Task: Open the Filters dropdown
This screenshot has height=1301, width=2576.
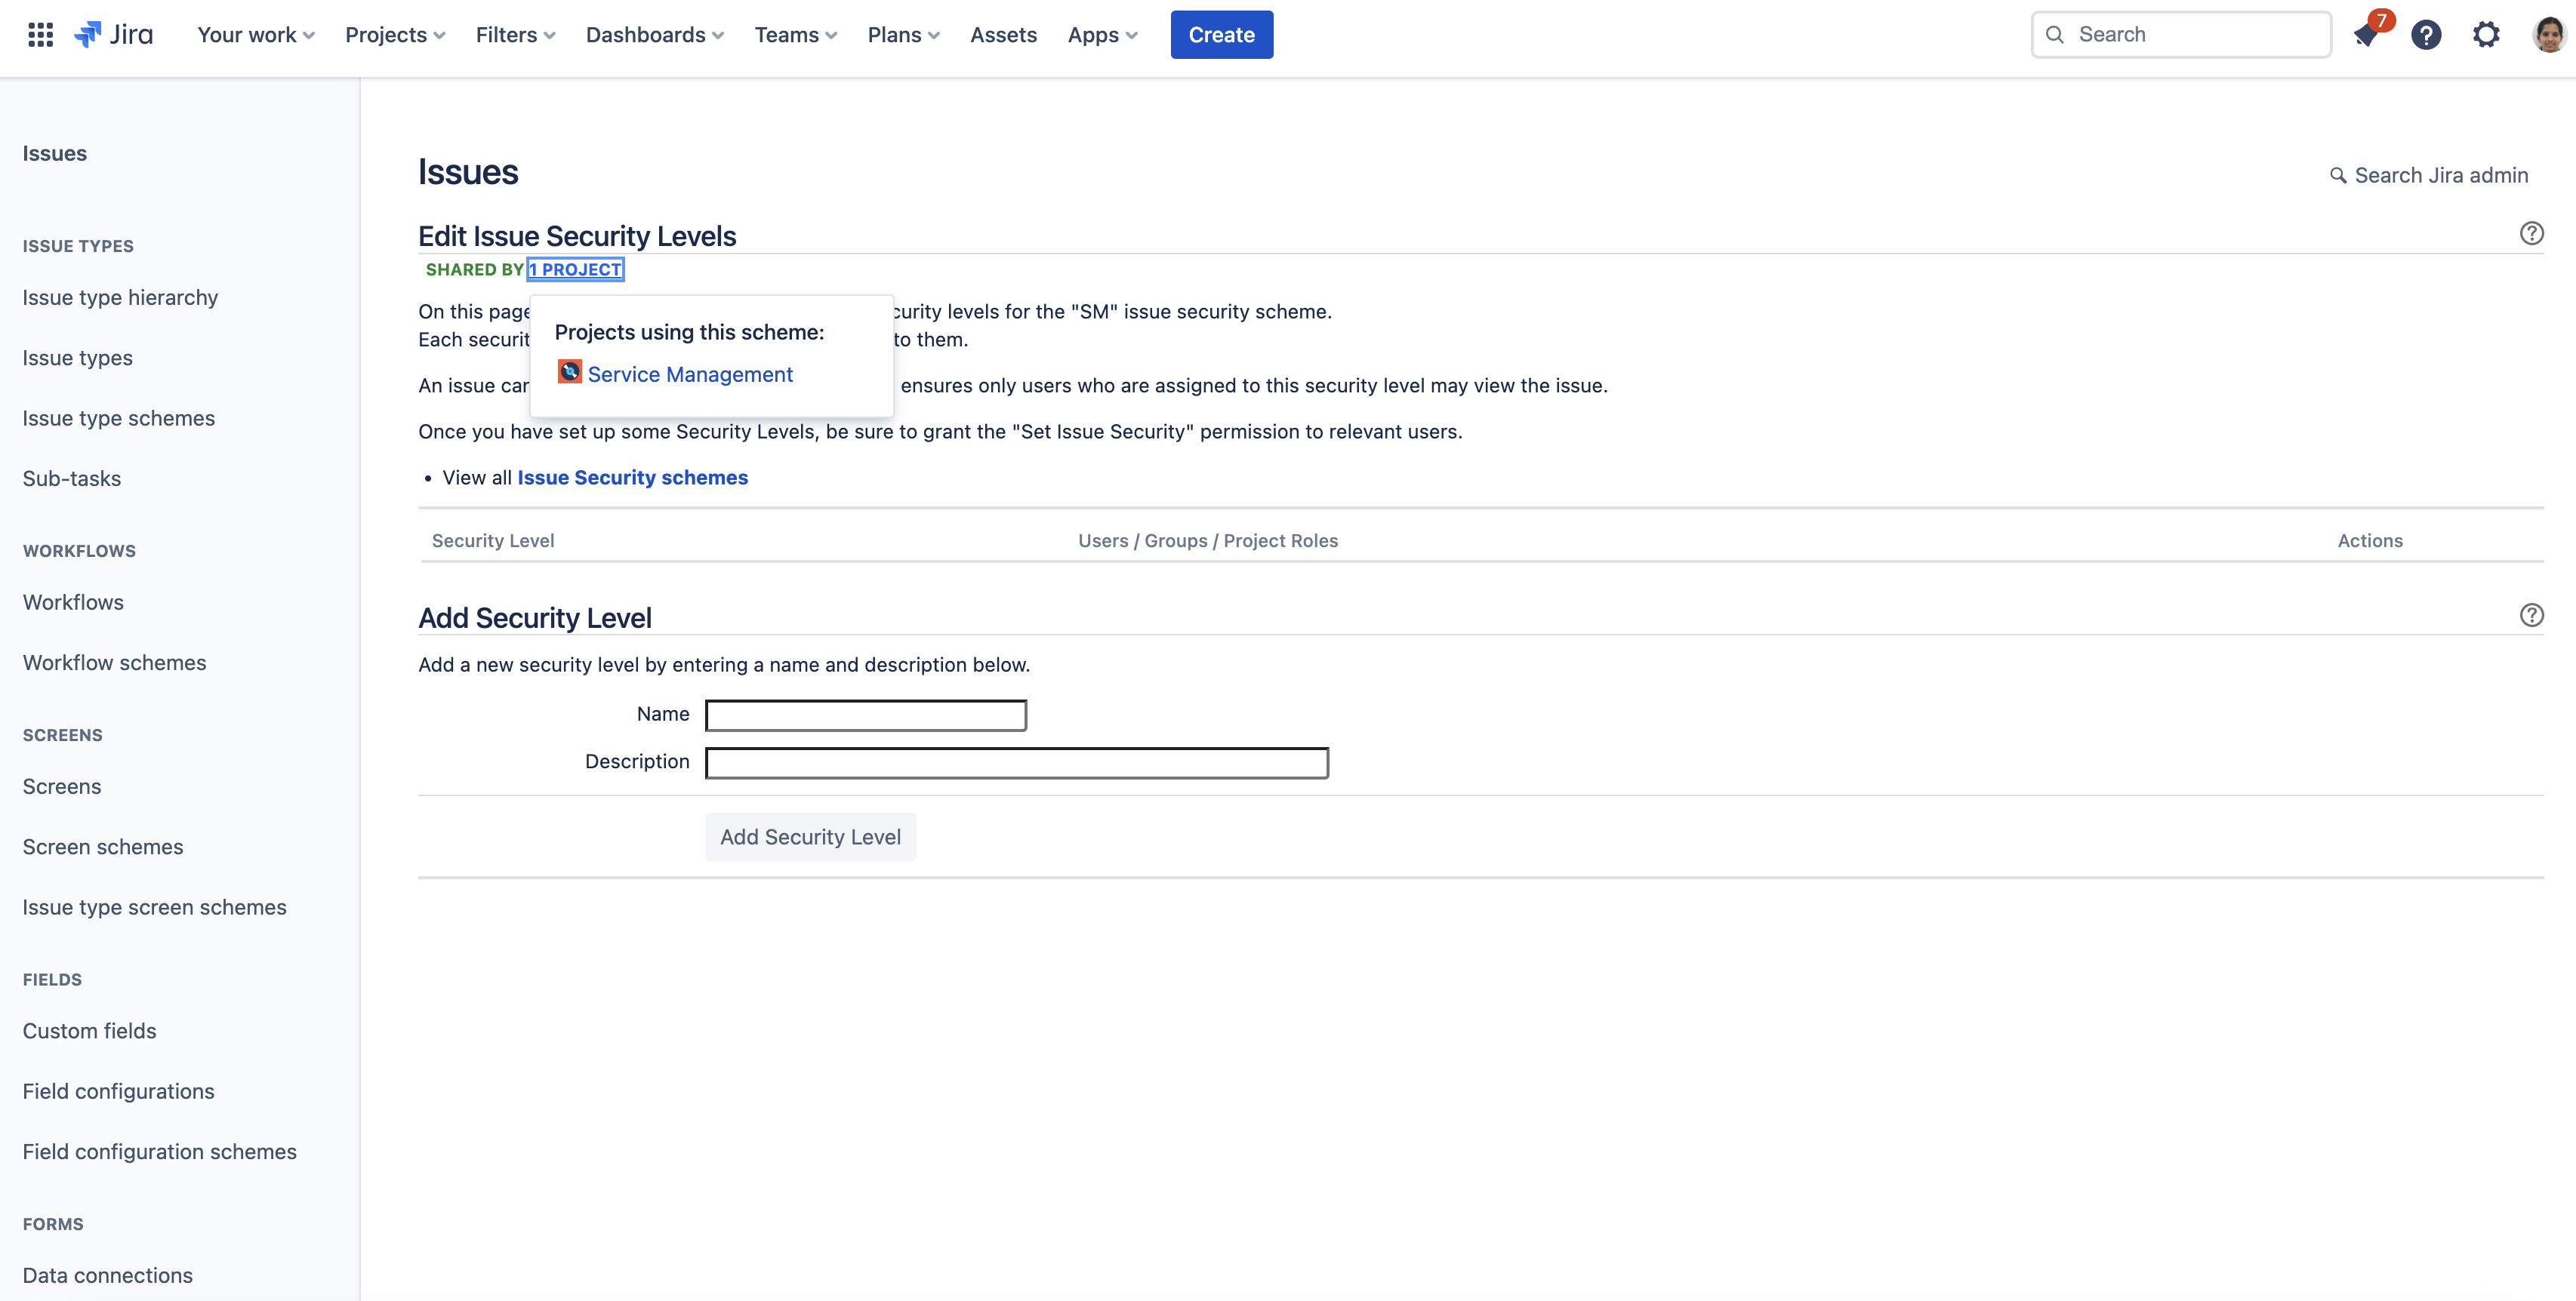Action: (x=514, y=35)
